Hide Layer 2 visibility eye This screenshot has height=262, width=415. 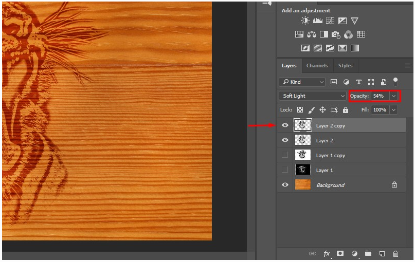click(285, 140)
